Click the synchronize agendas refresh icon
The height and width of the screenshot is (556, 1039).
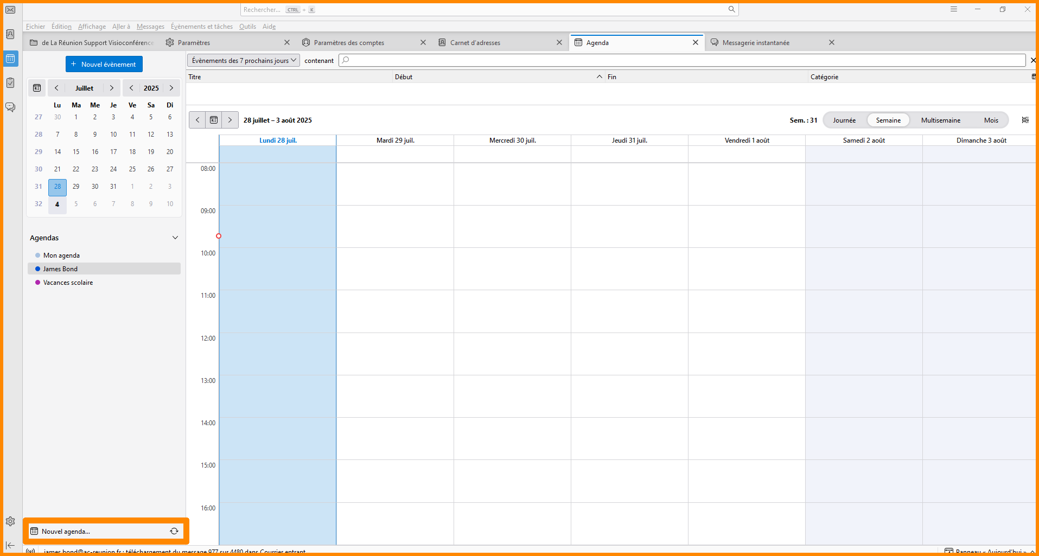174,531
